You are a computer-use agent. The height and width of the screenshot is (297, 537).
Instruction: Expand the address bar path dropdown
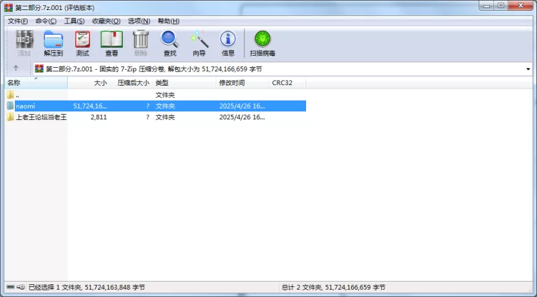528,69
